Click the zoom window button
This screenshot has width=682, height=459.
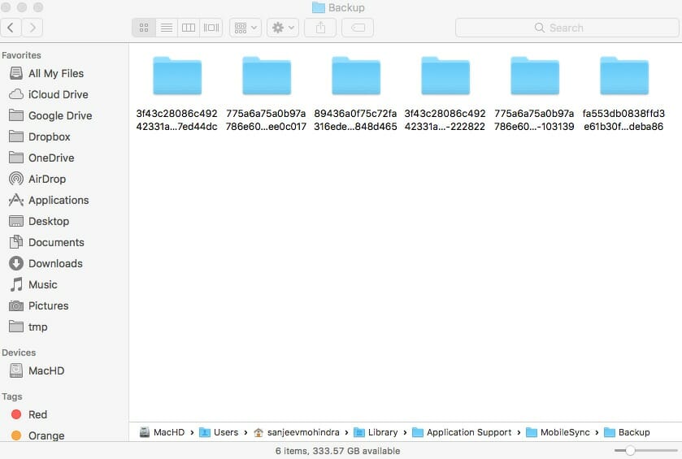point(38,7)
